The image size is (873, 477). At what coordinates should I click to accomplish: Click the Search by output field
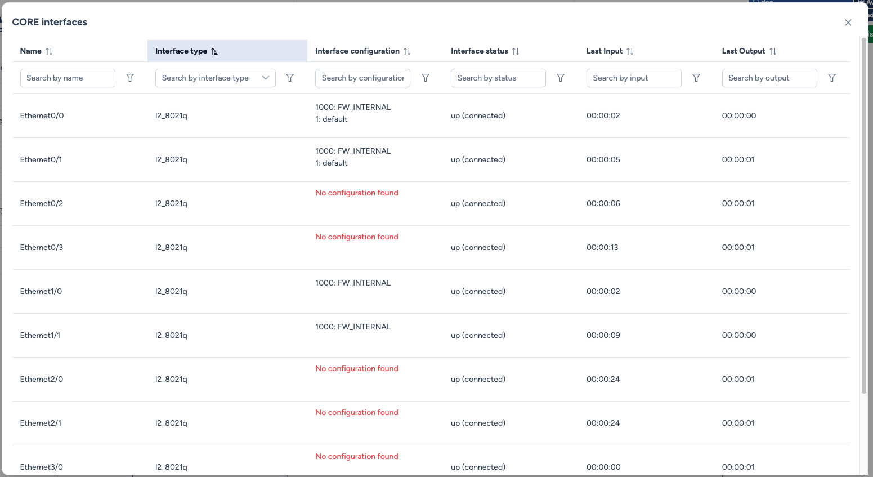coord(769,78)
